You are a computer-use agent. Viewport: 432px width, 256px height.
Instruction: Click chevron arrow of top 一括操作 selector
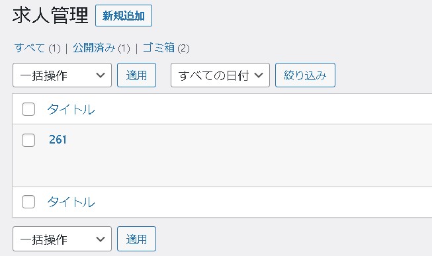click(x=101, y=75)
